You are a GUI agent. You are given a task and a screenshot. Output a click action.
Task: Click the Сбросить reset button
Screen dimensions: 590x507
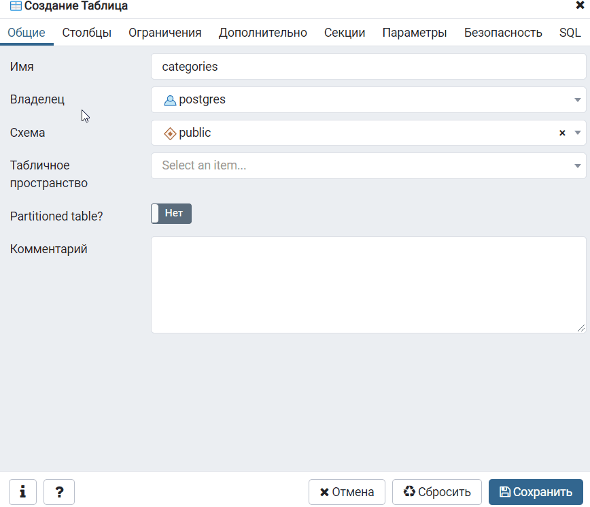436,492
